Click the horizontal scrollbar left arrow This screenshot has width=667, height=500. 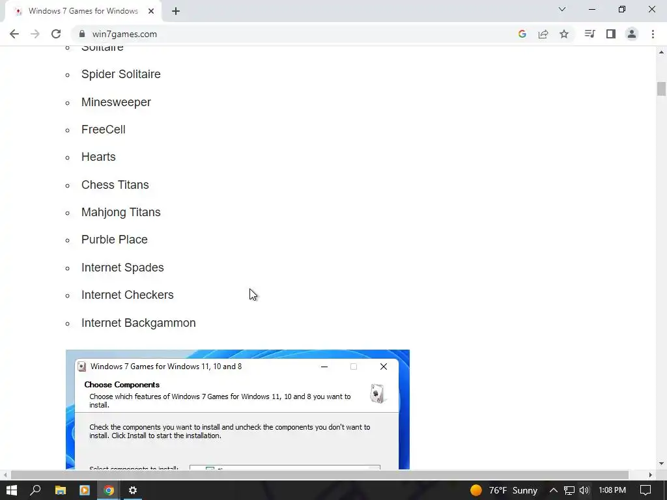(5, 475)
